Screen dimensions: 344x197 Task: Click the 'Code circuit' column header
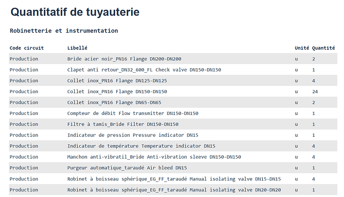pyautogui.click(x=26, y=48)
